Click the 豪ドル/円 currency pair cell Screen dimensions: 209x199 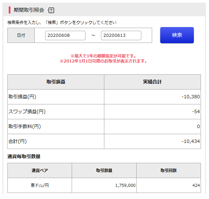point(40,185)
